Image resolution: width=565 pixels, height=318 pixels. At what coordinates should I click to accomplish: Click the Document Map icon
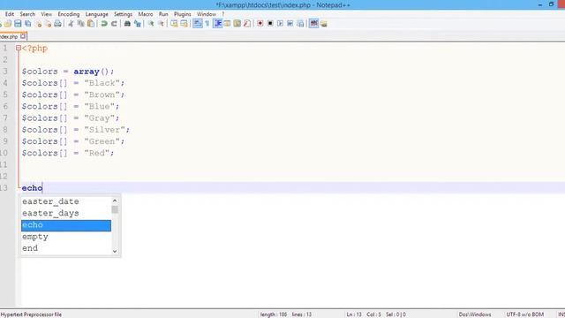[x=237, y=24]
